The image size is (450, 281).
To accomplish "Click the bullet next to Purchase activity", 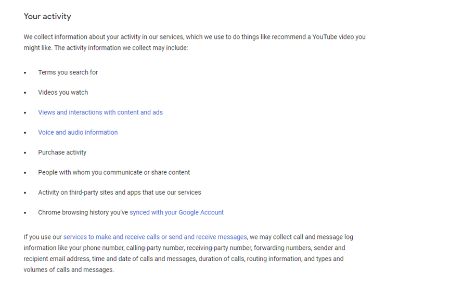I will [x=25, y=153].
